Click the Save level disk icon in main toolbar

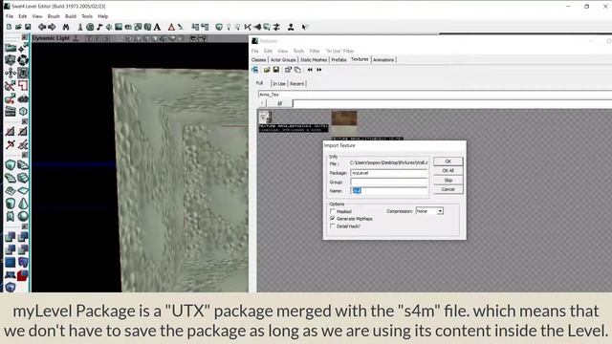click(x=28, y=27)
